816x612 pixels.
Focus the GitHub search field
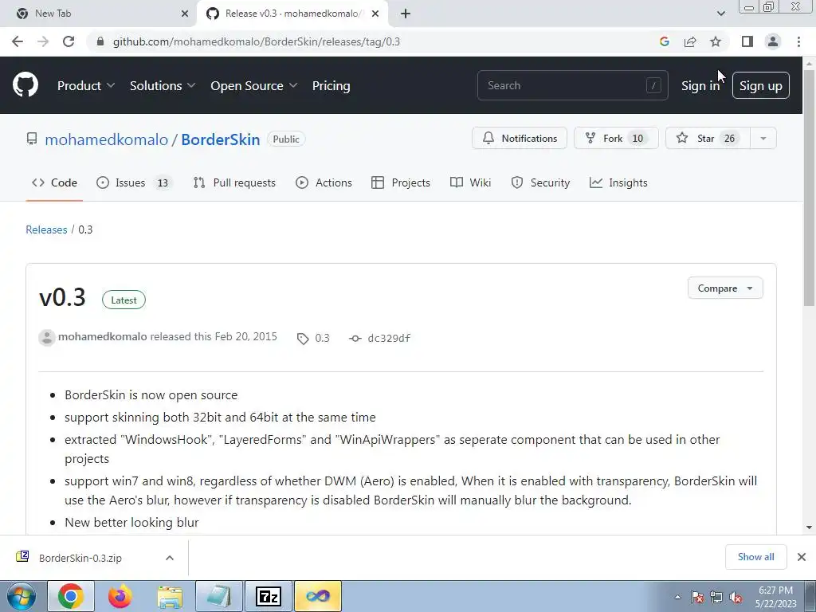(572, 85)
